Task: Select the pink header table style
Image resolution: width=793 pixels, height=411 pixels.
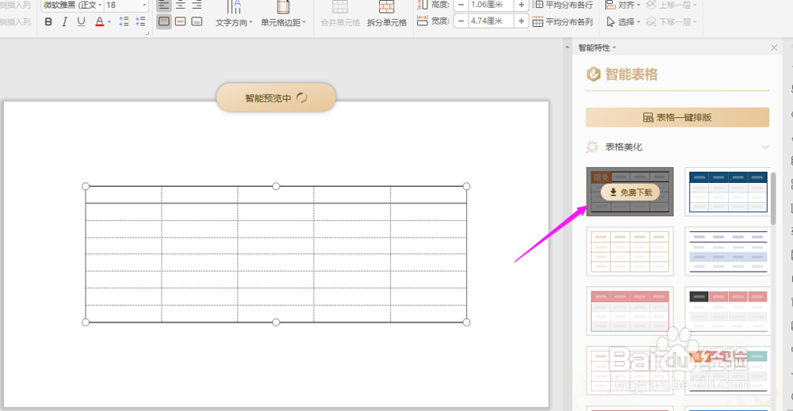Action: point(630,311)
